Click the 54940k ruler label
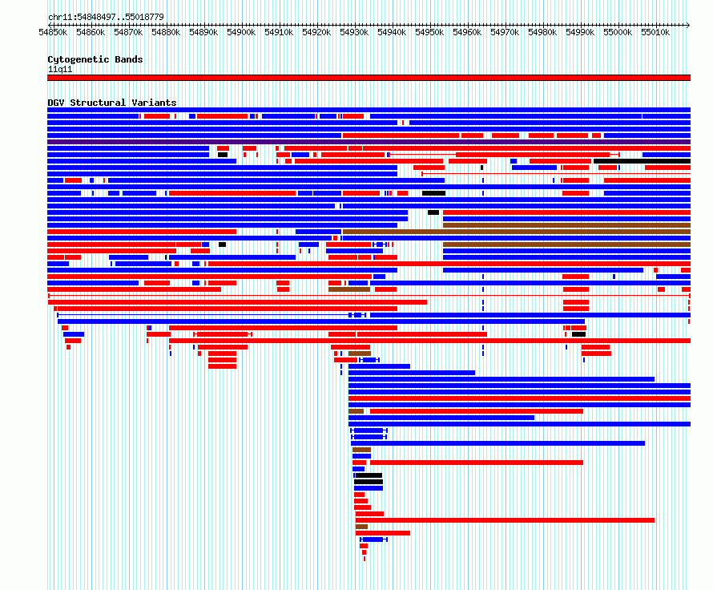The image size is (713, 590). [392, 32]
